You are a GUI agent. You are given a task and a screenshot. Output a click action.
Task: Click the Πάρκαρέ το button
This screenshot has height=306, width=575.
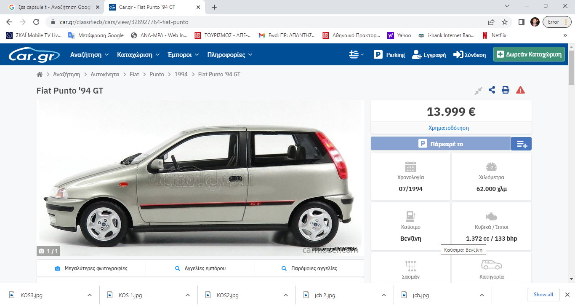(x=441, y=144)
